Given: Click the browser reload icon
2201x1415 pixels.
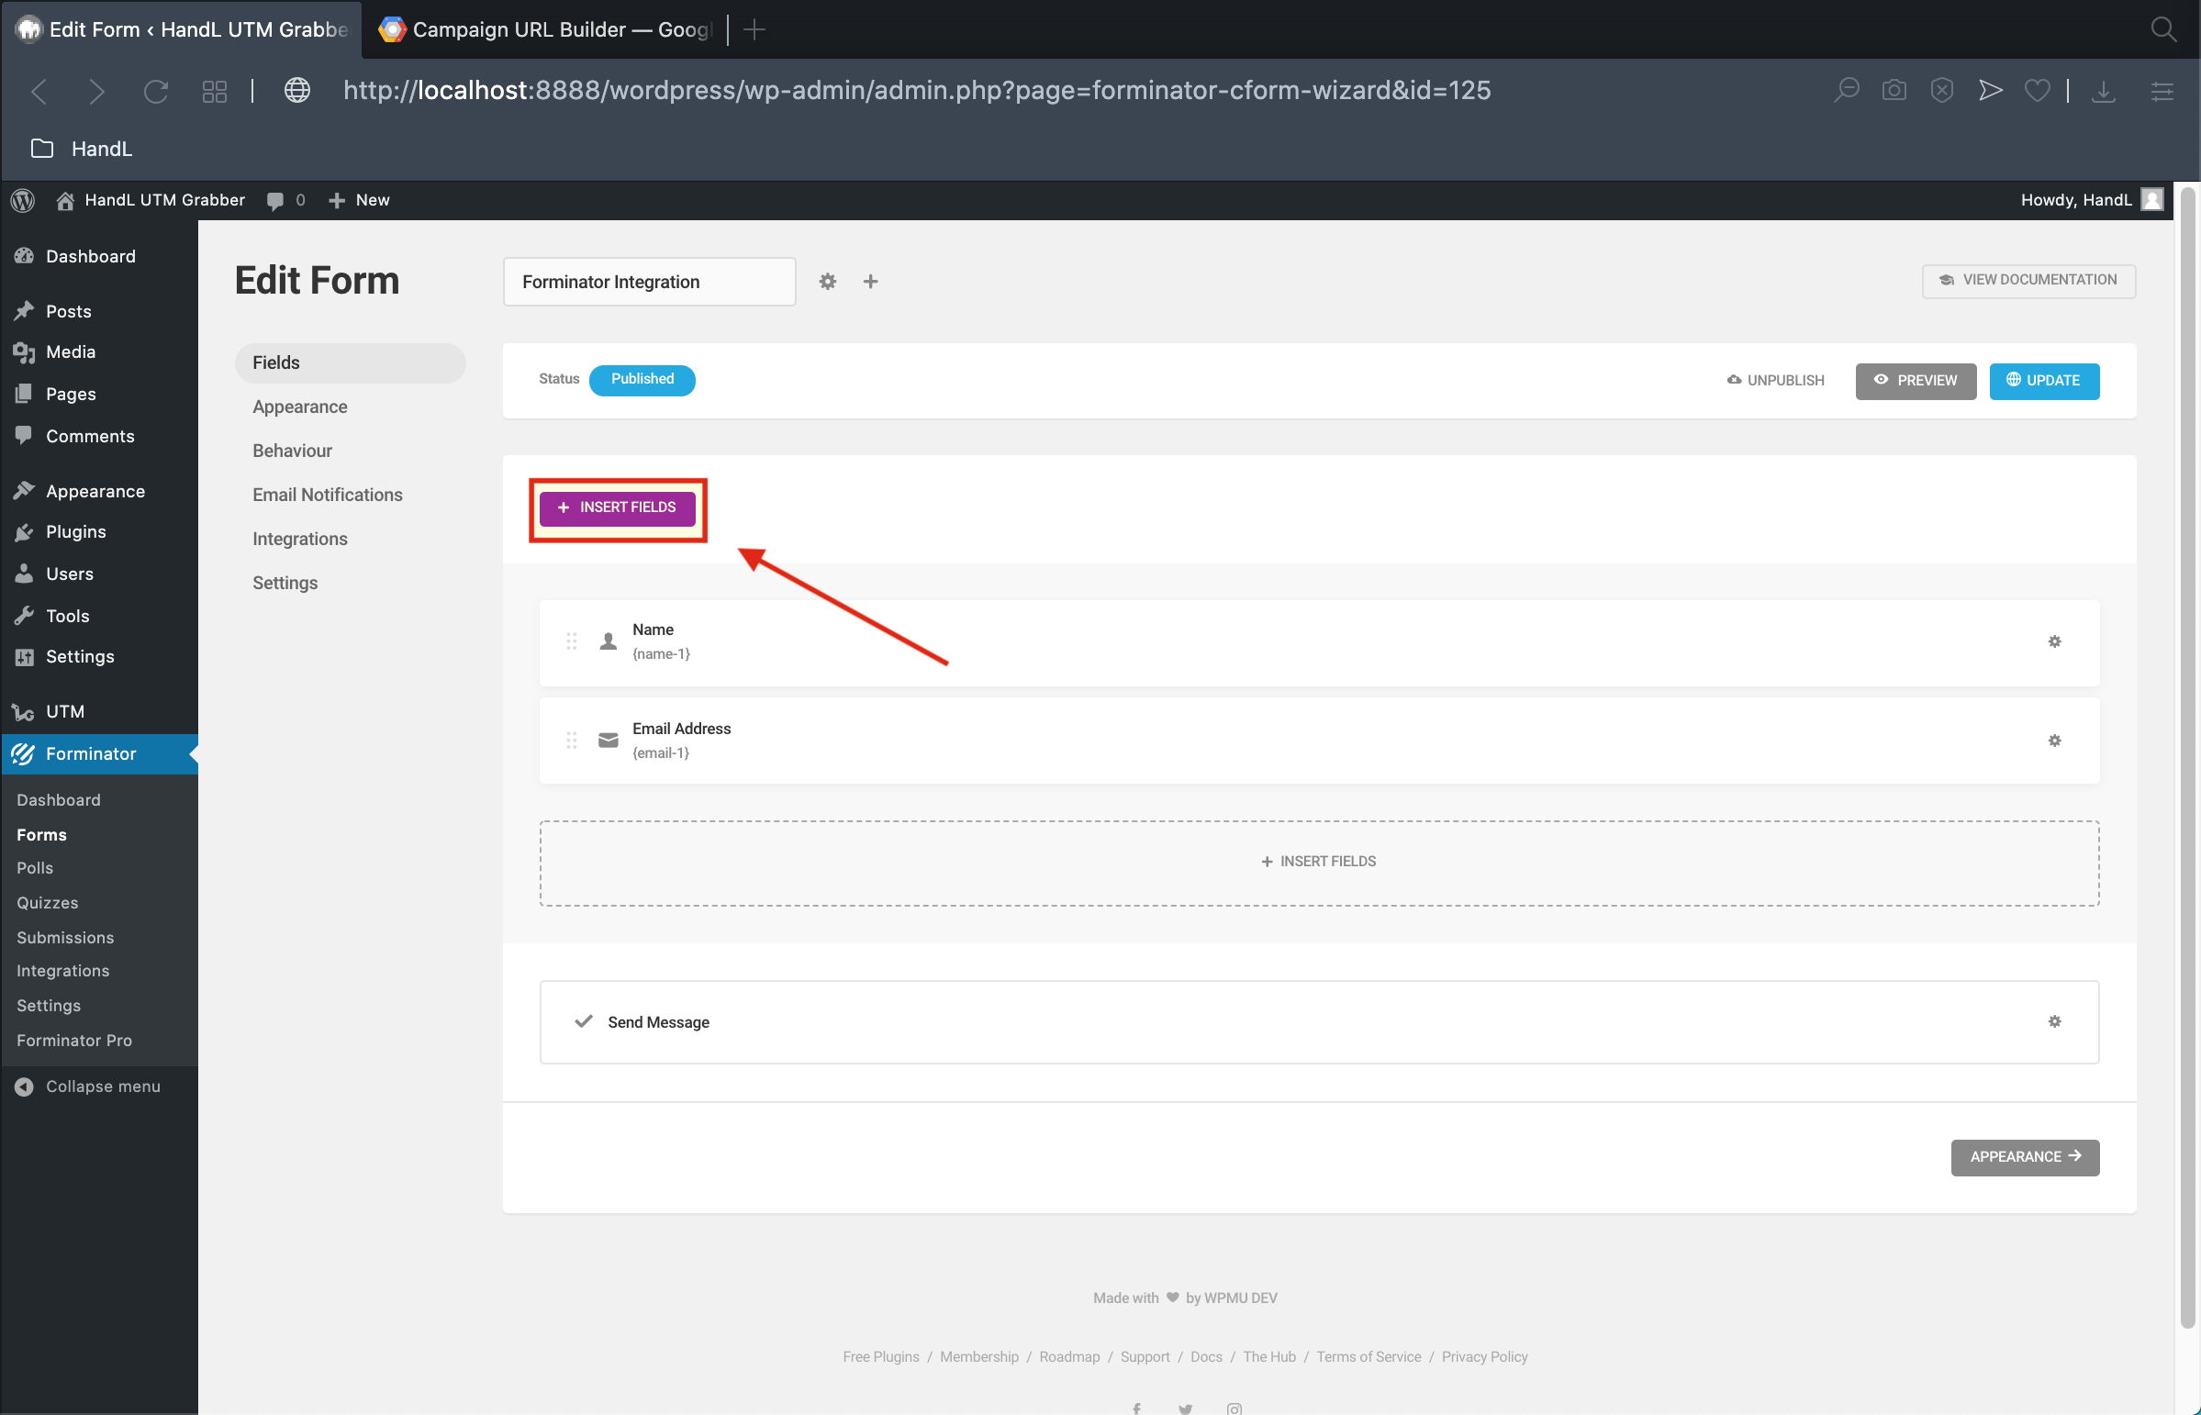Looking at the screenshot, I should 155,90.
